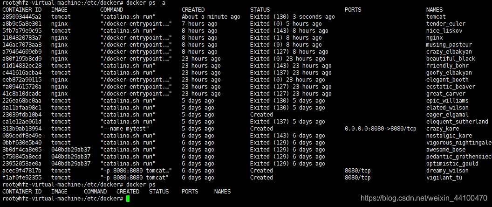Click the CREATED header of the docker ps -a table

[x=193, y=10]
